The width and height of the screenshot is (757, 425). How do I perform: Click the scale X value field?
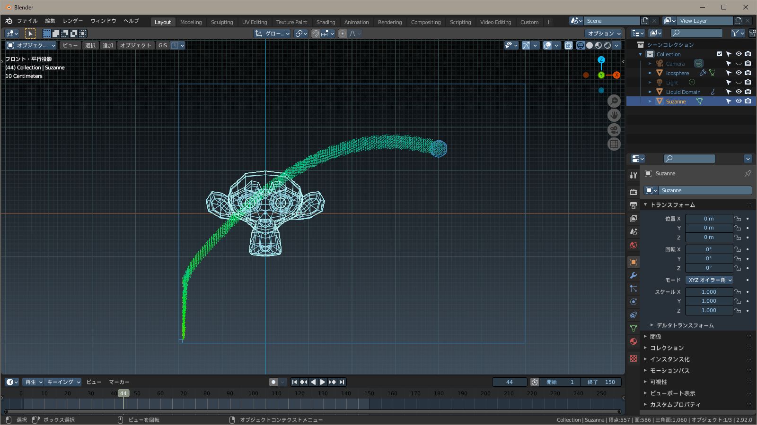click(x=709, y=292)
